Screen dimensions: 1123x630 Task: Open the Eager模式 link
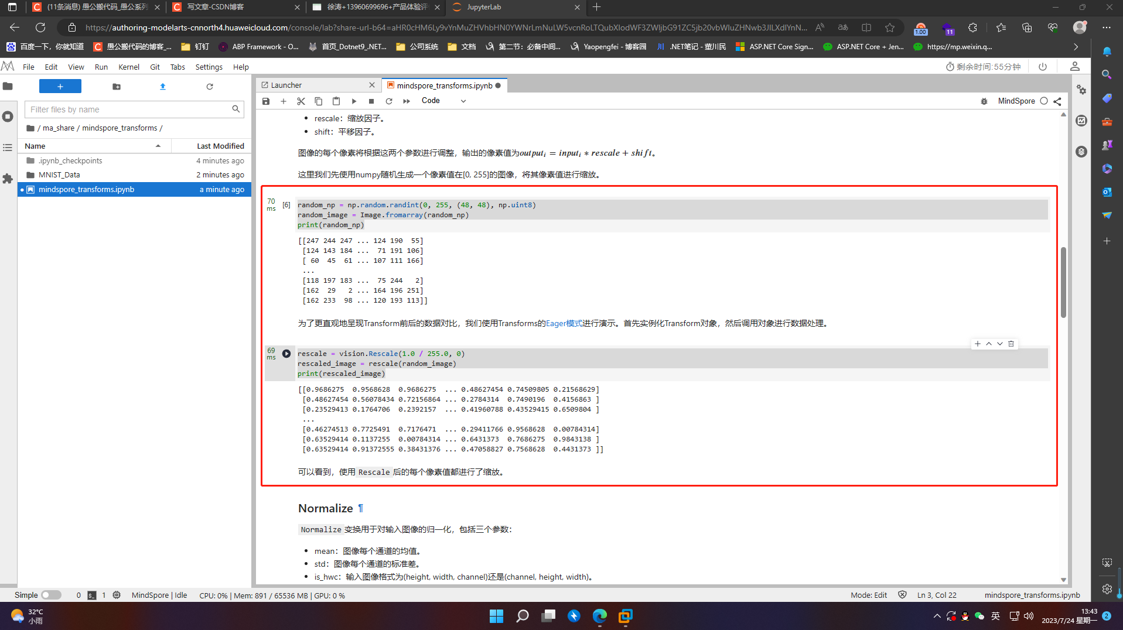click(x=564, y=323)
